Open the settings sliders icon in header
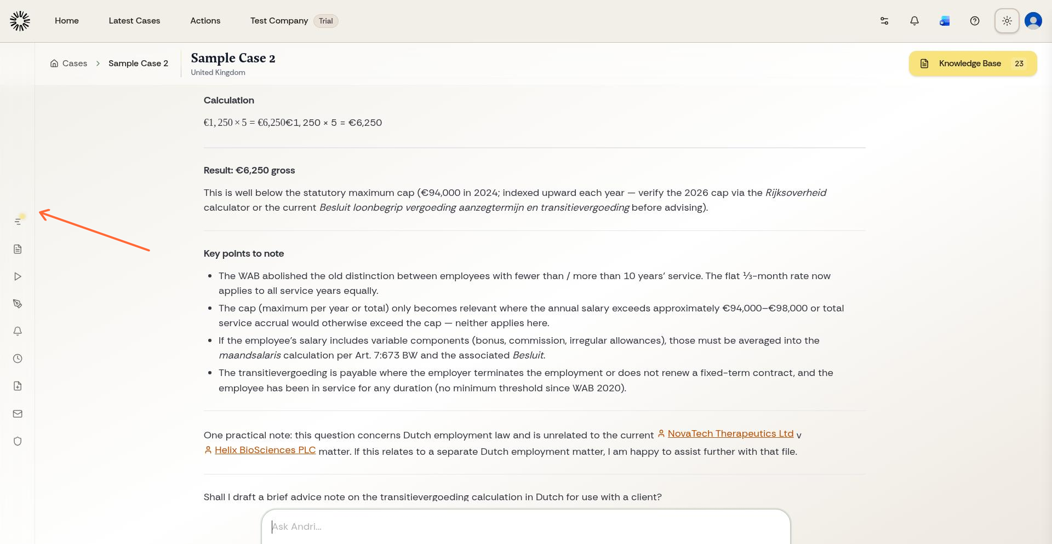The image size is (1052, 544). [884, 21]
